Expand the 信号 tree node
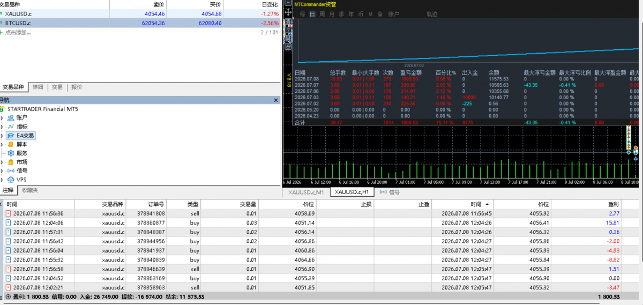 tap(3, 171)
